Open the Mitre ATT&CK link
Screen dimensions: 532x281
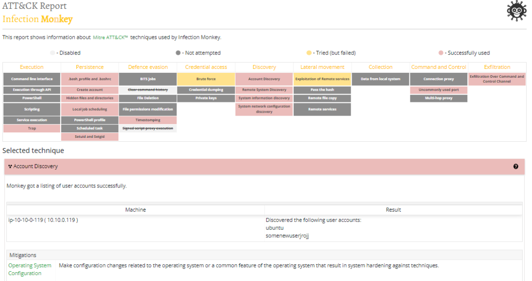111,37
